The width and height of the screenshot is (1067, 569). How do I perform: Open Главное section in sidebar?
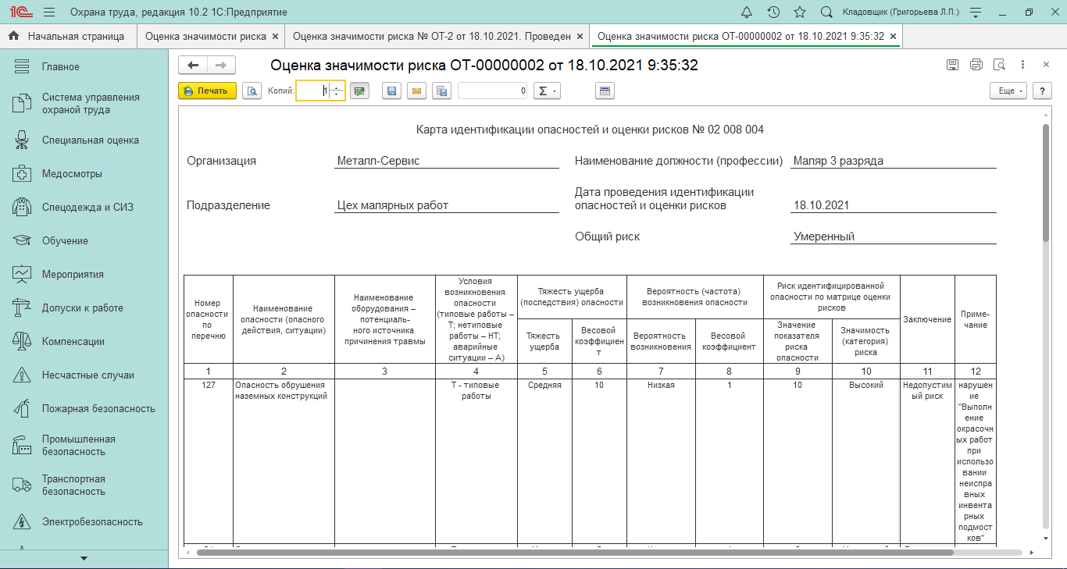coord(84,67)
